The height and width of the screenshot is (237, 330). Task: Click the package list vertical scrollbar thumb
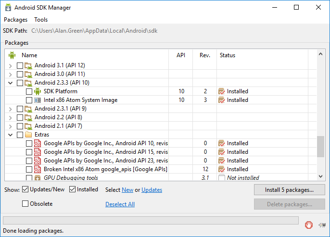coord(320,146)
